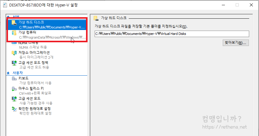259x136 pixels.
Task: Click the 고급 세션 모드 user icon
Action: [x=14, y=99]
